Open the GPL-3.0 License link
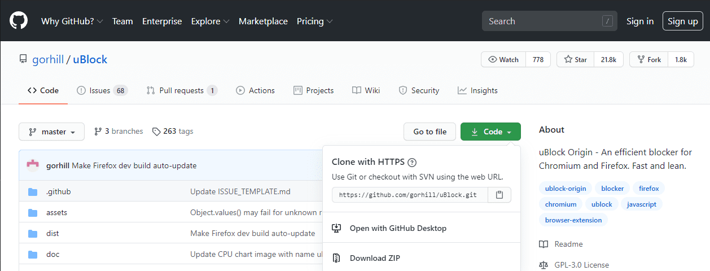Image resolution: width=710 pixels, height=271 pixels. 574,265
